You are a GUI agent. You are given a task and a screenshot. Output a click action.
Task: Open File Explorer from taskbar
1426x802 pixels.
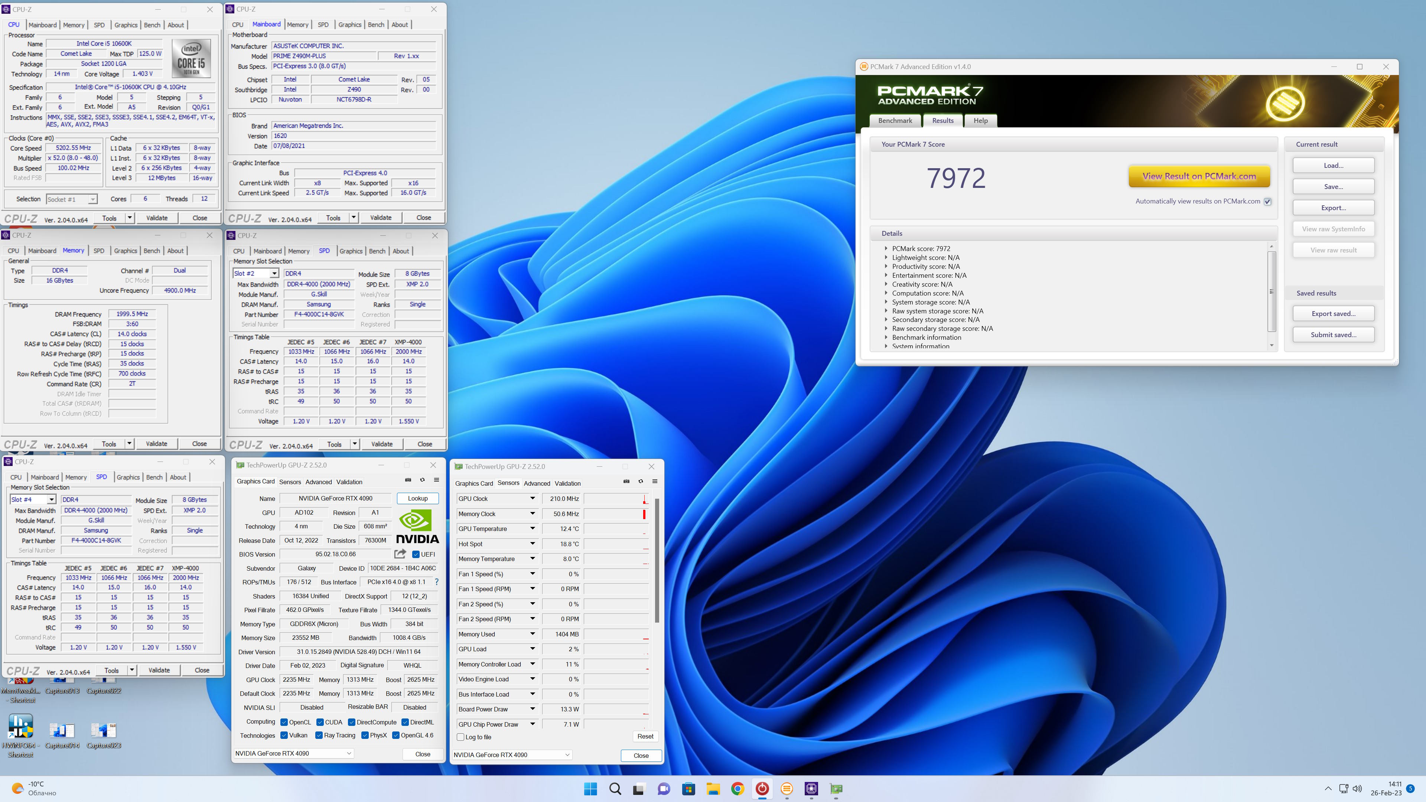click(x=713, y=789)
